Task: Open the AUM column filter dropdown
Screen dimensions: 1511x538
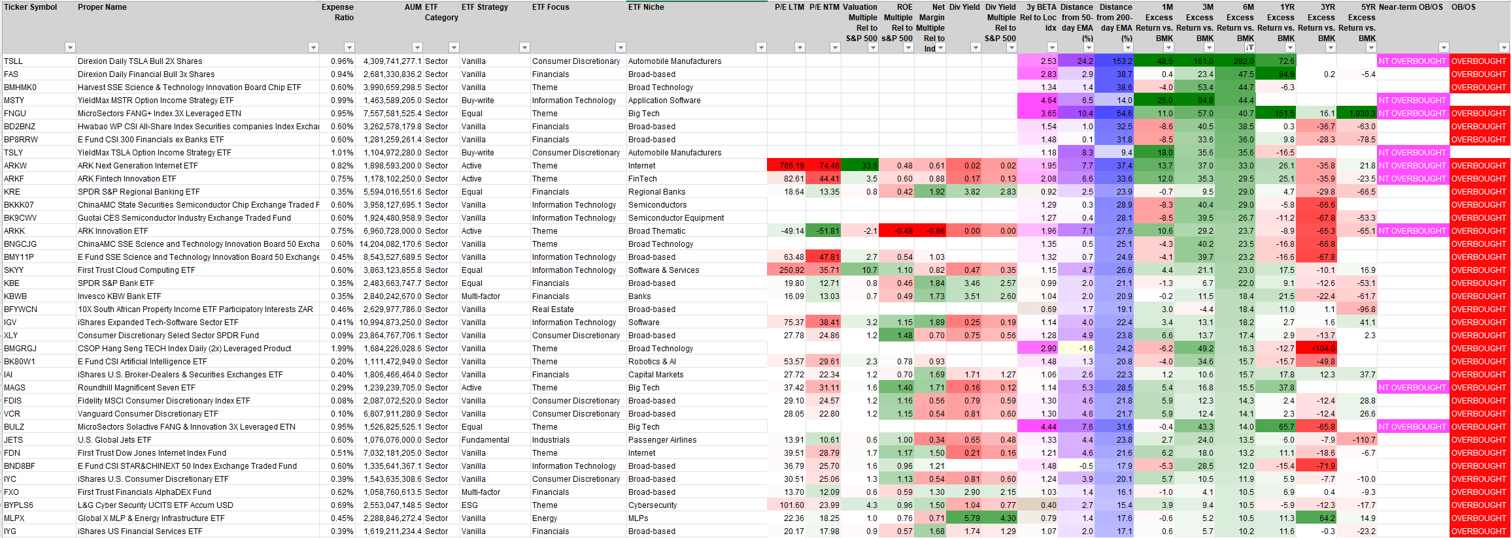Action: pyautogui.click(x=417, y=48)
